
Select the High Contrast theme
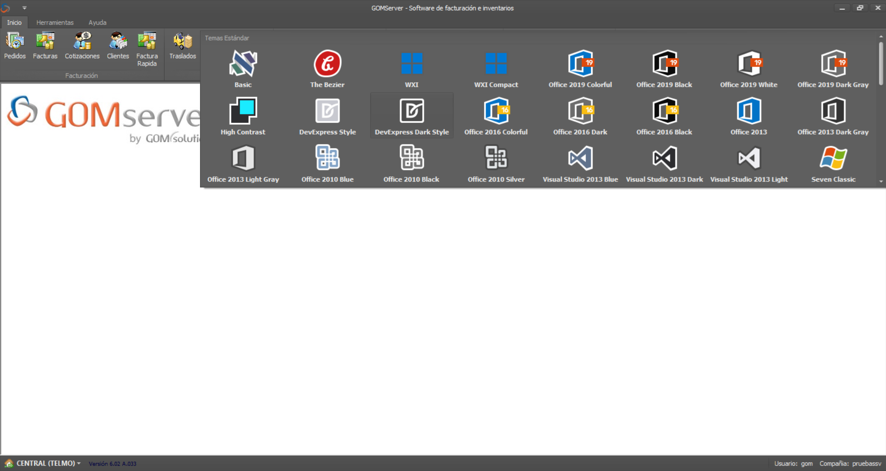click(243, 115)
